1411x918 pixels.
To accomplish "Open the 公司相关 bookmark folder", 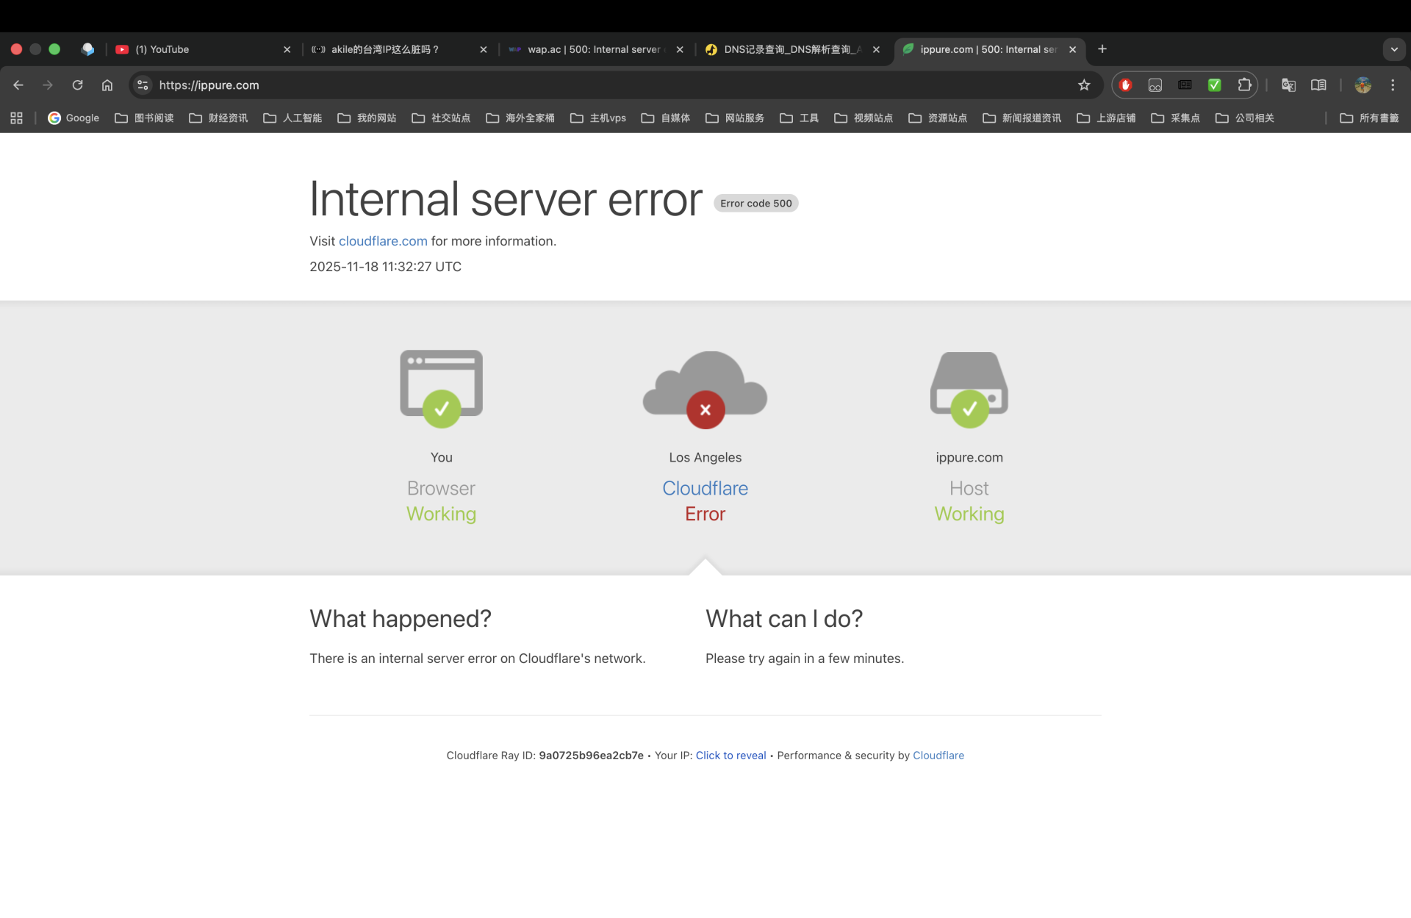I will 1245,118.
